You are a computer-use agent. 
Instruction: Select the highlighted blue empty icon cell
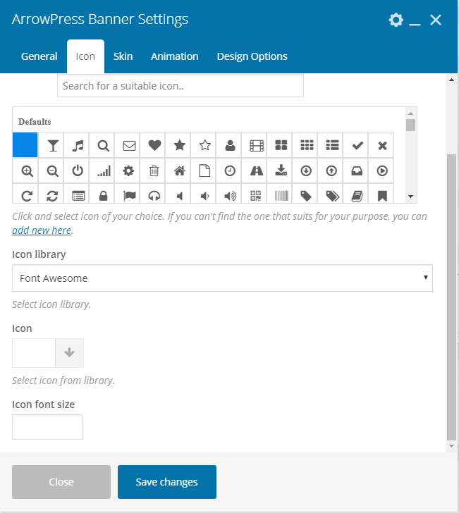[x=25, y=145]
